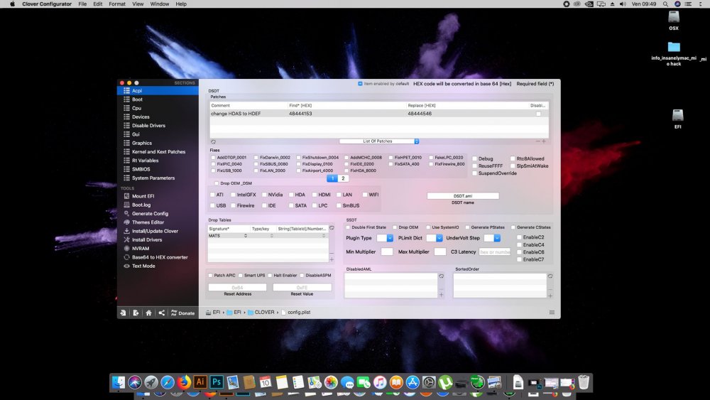Open the Boot.log tool
This screenshot has height=400, width=710.
(141, 205)
